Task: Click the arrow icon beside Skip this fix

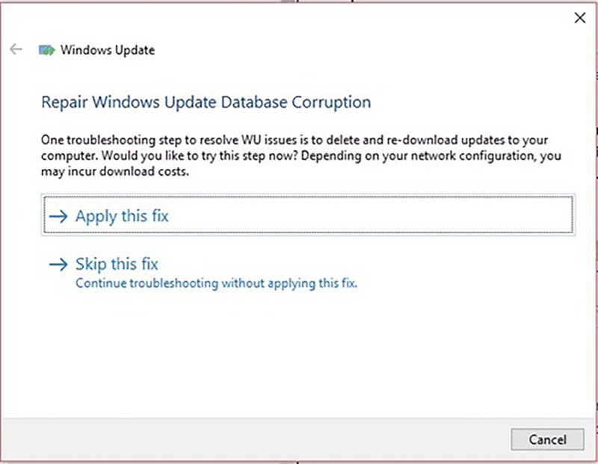Action: coord(58,265)
